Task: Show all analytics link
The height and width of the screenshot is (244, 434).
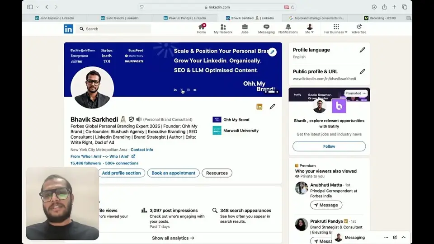Action: (173, 238)
